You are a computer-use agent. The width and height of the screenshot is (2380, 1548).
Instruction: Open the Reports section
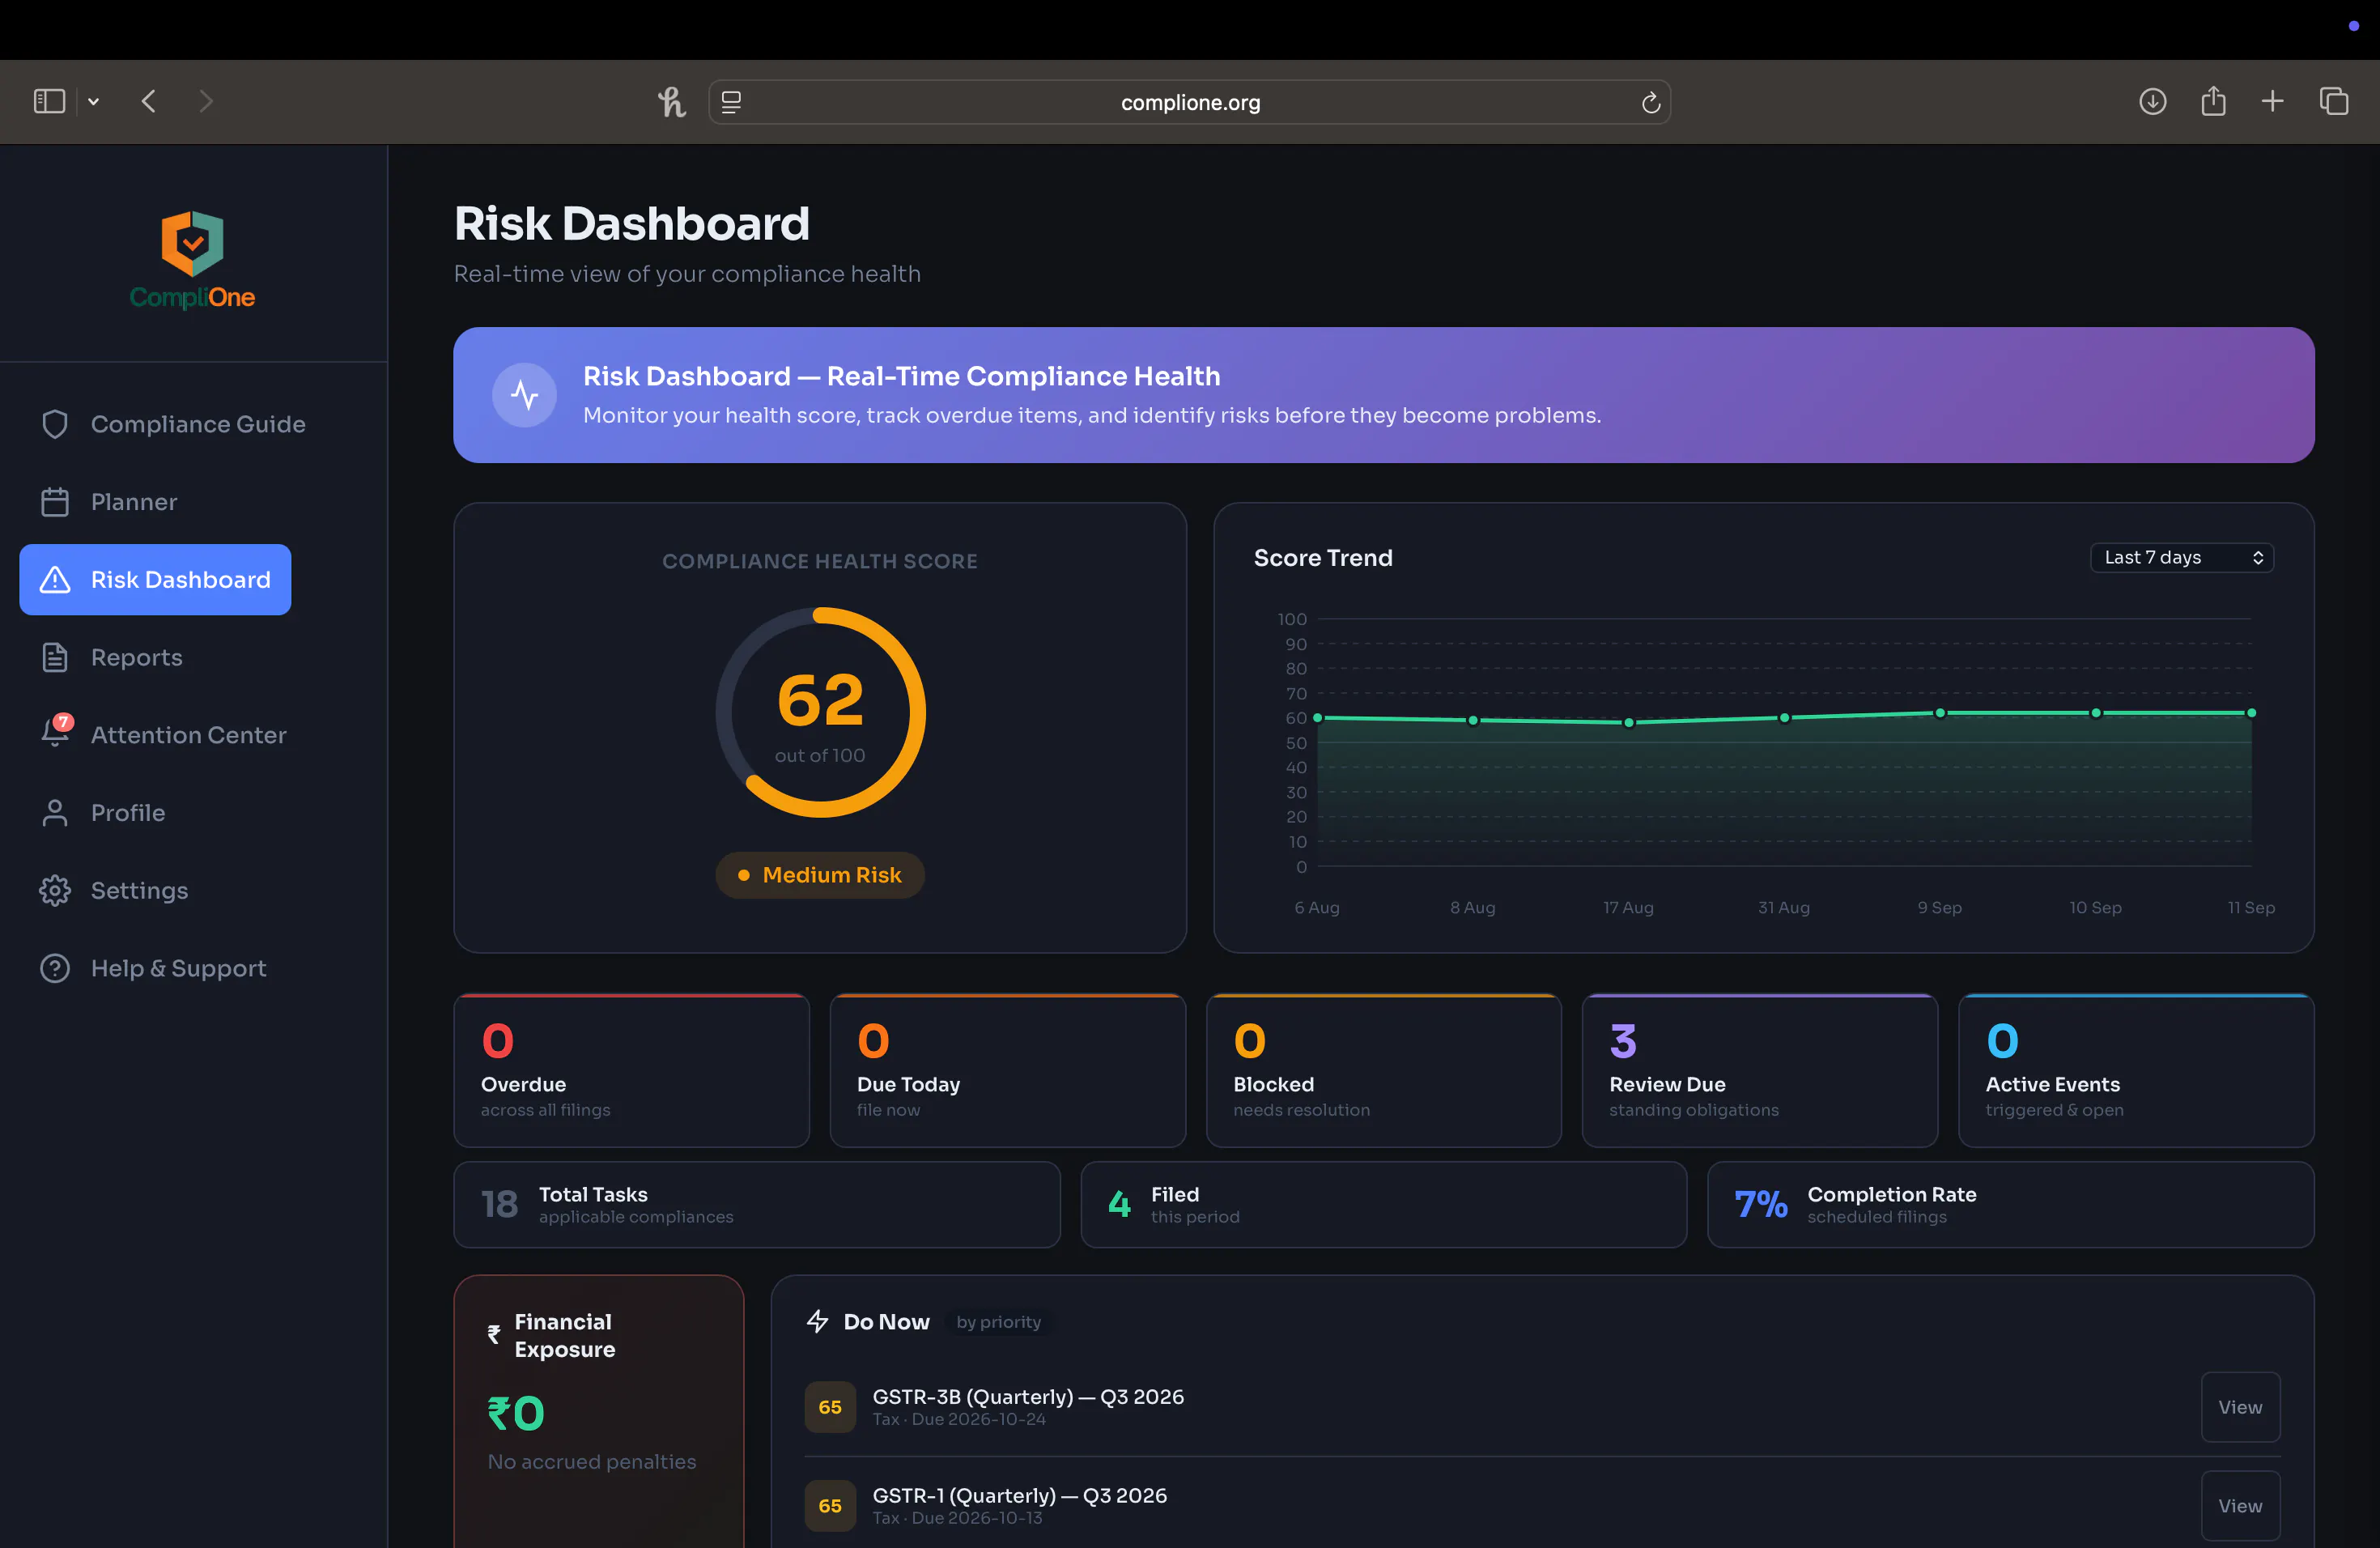click(x=111, y=658)
